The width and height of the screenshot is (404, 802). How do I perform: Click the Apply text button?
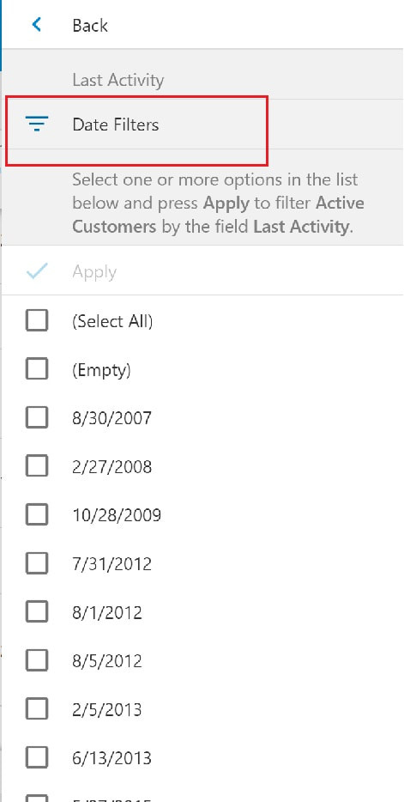94,271
